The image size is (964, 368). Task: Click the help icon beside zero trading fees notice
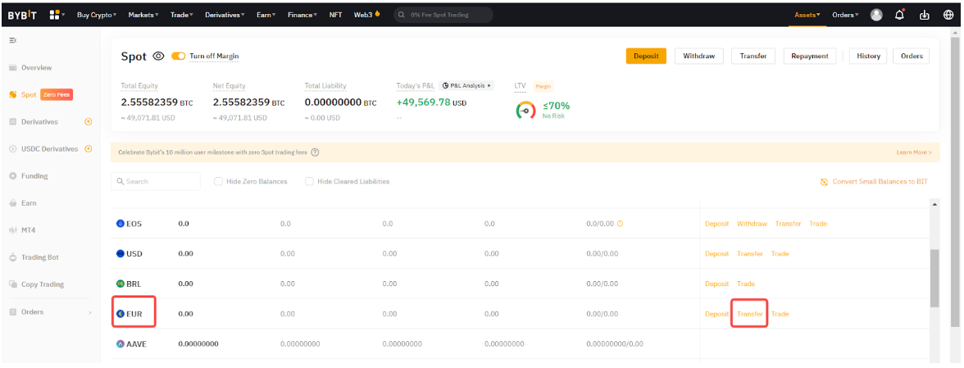pyautogui.click(x=315, y=152)
